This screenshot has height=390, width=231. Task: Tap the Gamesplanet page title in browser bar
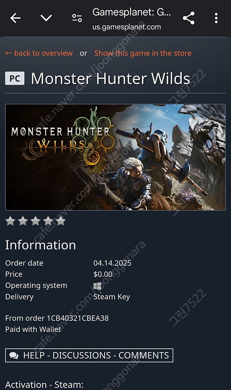click(x=132, y=12)
